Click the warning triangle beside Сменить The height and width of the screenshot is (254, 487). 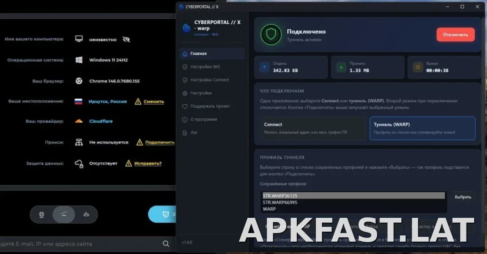pyautogui.click(x=138, y=101)
